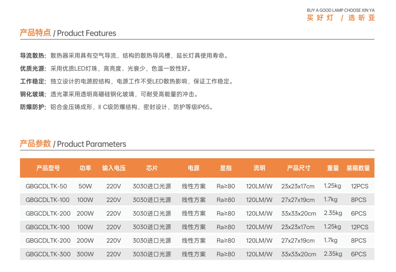Select the English slogan BUY A GOOD LAMP
Screen dimensions: 396x272
point(340,10)
